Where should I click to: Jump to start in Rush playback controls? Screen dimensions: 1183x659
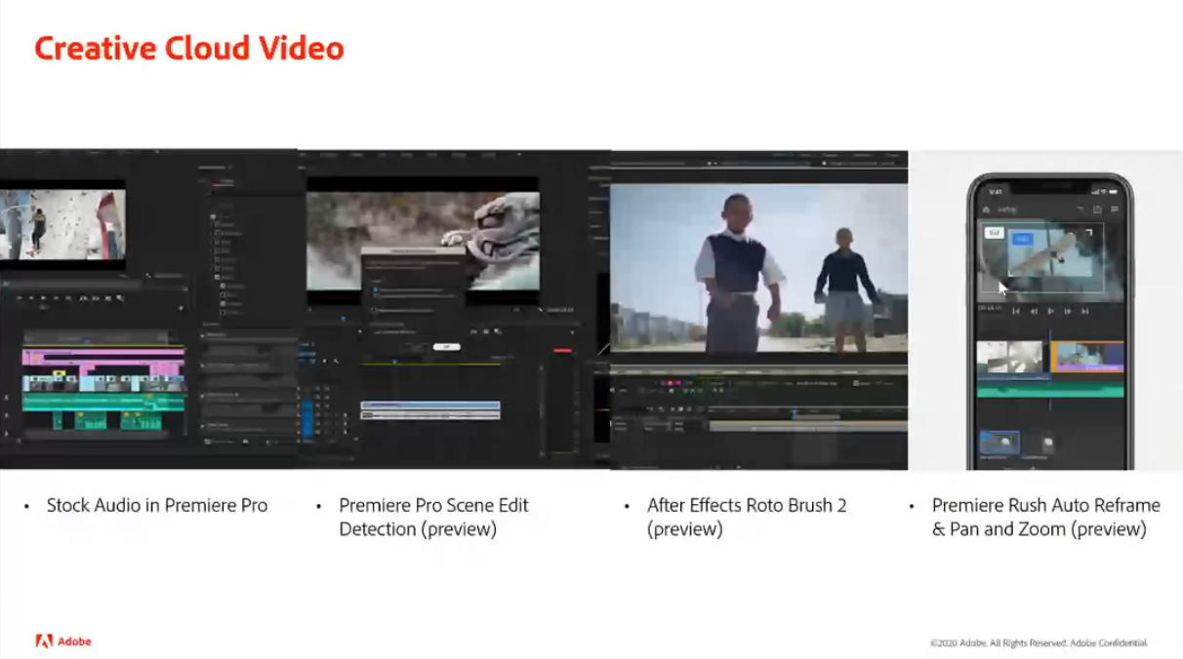[1016, 311]
